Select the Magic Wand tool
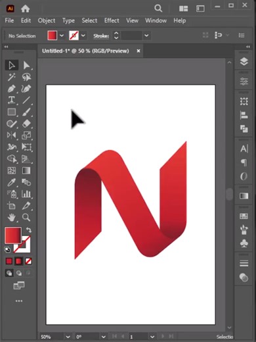Image resolution: width=256 pixels, height=342 pixels. pos(12,77)
